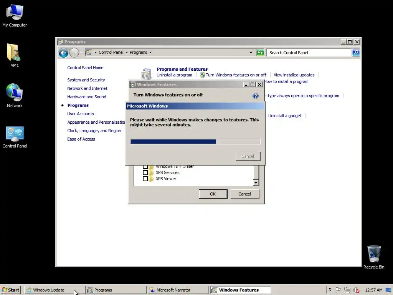This screenshot has height=295, width=393.
Task: Click the feature changes progress bar
Action: pos(195,141)
